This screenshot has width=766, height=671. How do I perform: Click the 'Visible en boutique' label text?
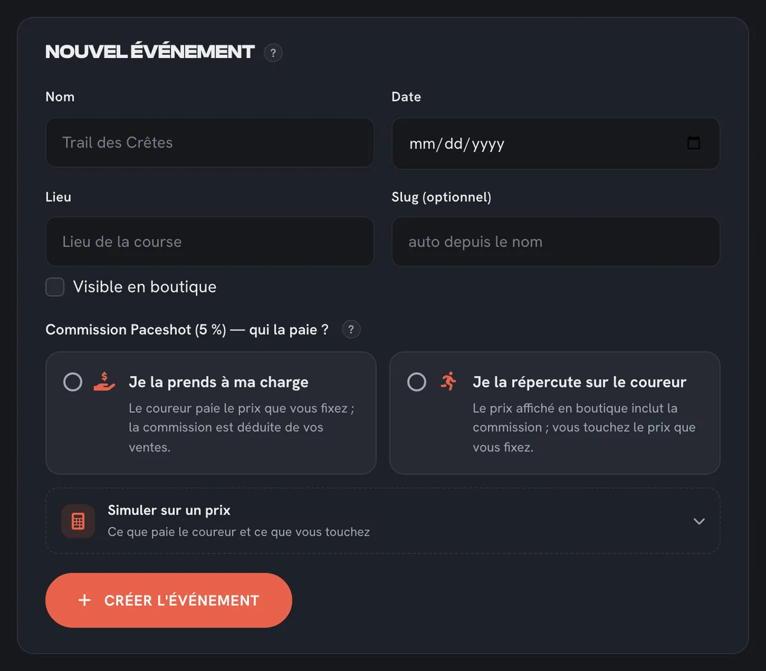145,287
